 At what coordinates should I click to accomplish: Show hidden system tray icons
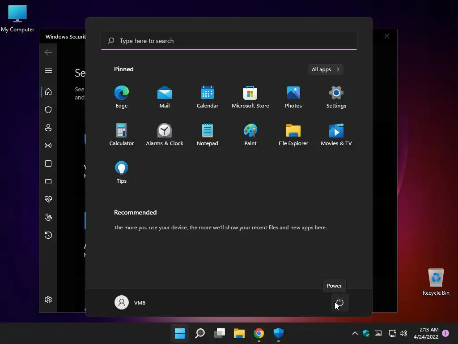point(355,333)
